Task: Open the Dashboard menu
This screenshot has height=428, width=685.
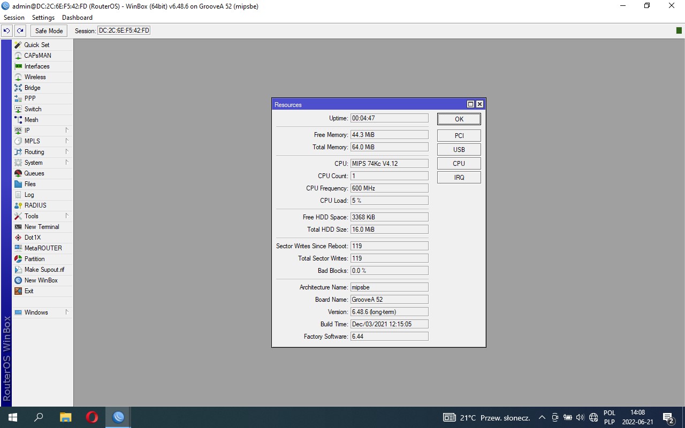Action: pyautogui.click(x=77, y=18)
